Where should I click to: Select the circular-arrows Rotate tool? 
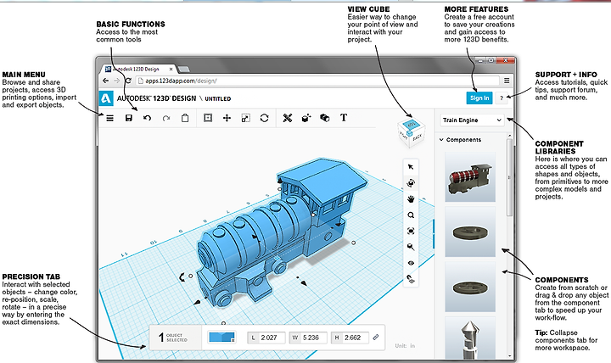pos(264,118)
